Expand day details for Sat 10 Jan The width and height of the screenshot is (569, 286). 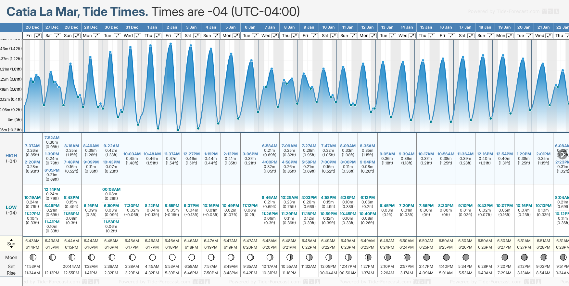click(x=334, y=36)
